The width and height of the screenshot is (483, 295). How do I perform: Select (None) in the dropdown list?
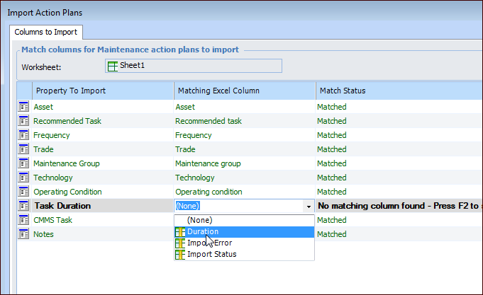[x=199, y=220]
